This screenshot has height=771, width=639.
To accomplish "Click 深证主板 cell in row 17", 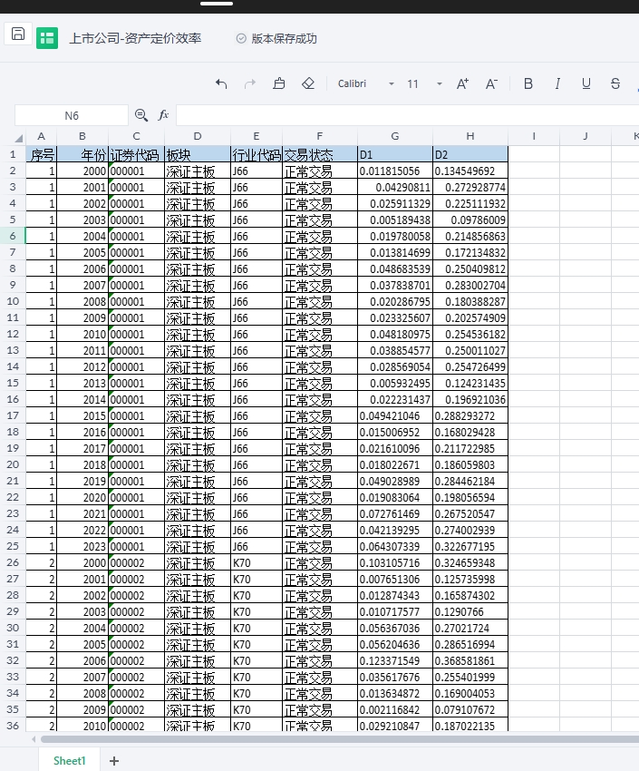I will [x=198, y=416].
